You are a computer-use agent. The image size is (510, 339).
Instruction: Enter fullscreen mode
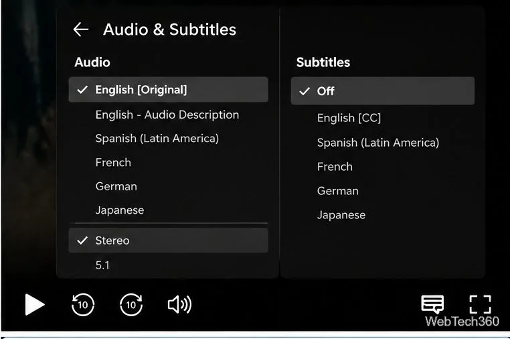click(480, 304)
